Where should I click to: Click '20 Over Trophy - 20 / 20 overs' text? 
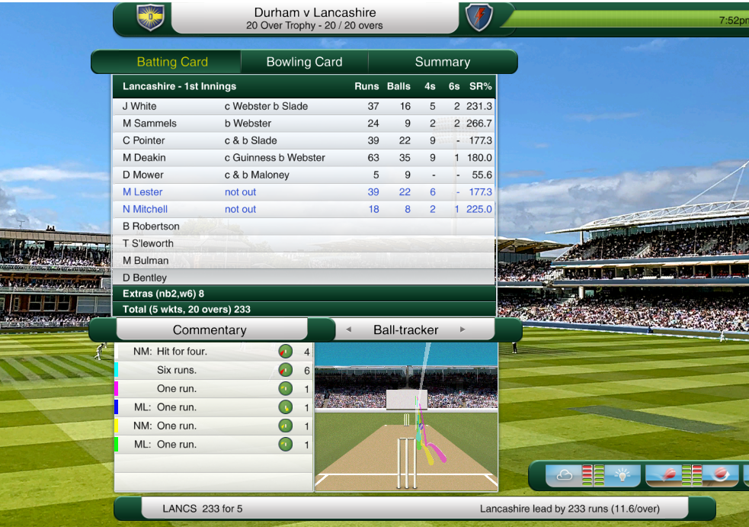pos(315,26)
